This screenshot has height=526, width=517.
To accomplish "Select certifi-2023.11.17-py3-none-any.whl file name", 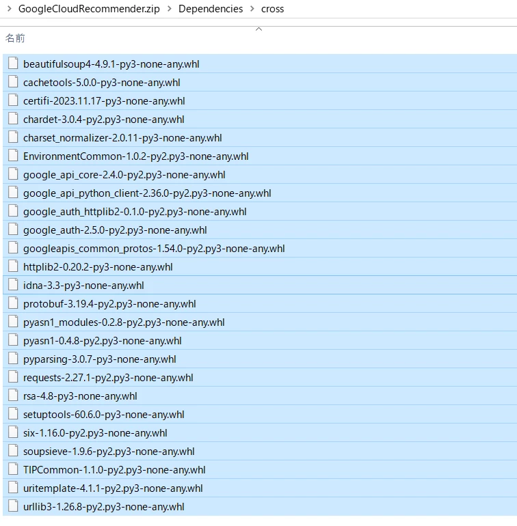I will click(x=104, y=101).
